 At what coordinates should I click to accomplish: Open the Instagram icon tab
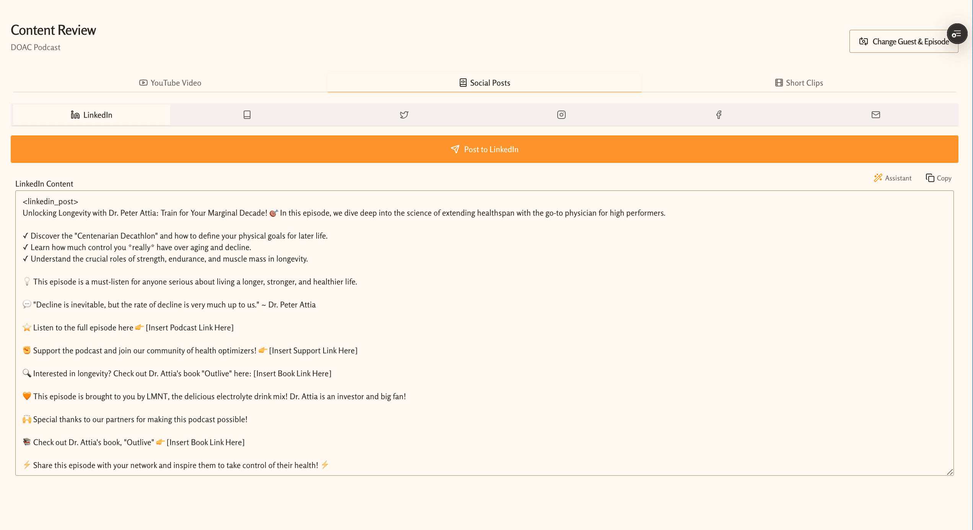[561, 115]
